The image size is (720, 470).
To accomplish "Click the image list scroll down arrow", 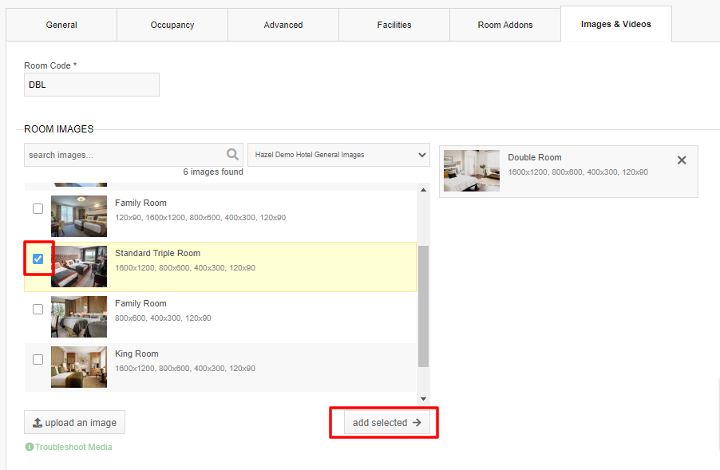I will [x=423, y=399].
